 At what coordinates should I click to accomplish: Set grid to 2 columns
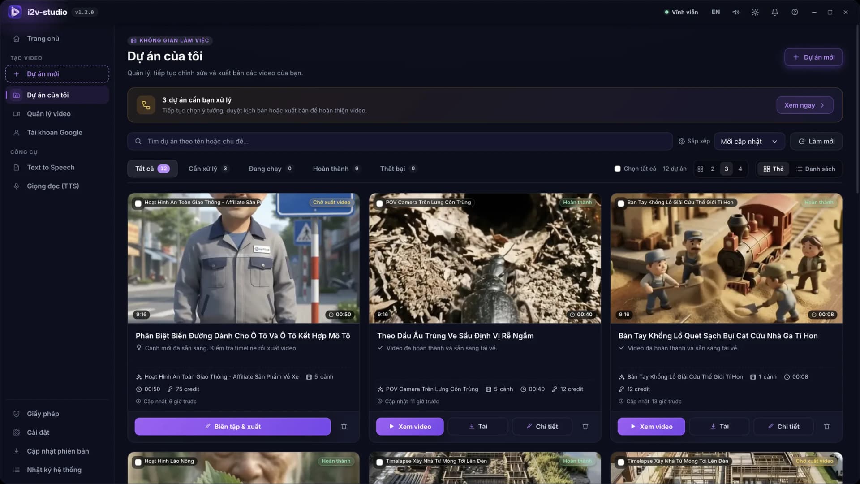(713, 169)
